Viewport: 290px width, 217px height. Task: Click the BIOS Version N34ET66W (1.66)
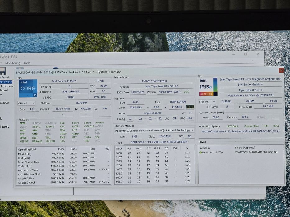[x=170, y=92]
